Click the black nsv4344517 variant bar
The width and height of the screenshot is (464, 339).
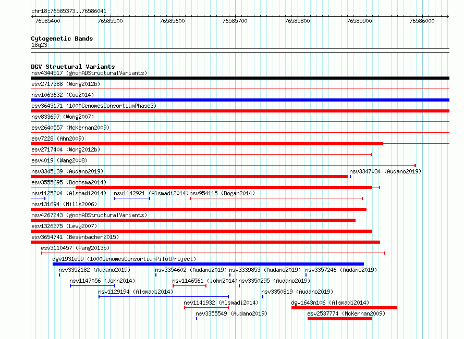coord(240,78)
